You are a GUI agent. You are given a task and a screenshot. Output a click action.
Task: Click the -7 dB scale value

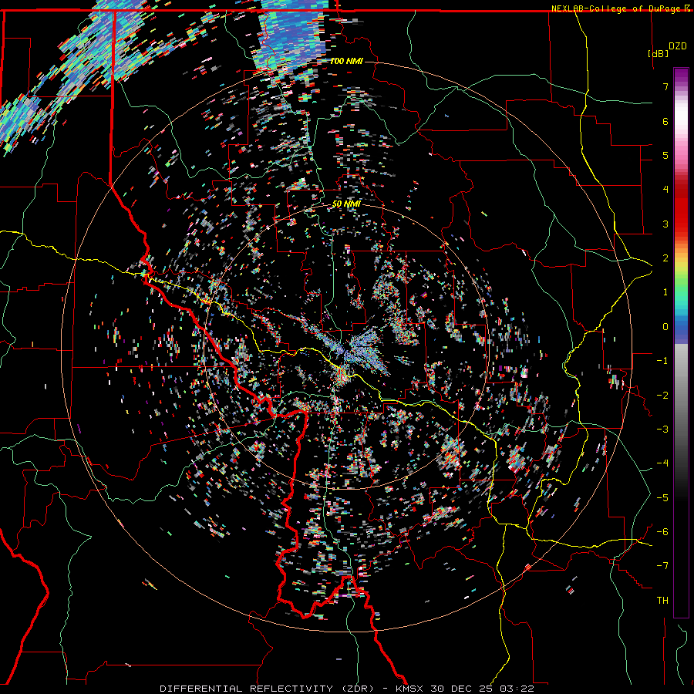(662, 566)
